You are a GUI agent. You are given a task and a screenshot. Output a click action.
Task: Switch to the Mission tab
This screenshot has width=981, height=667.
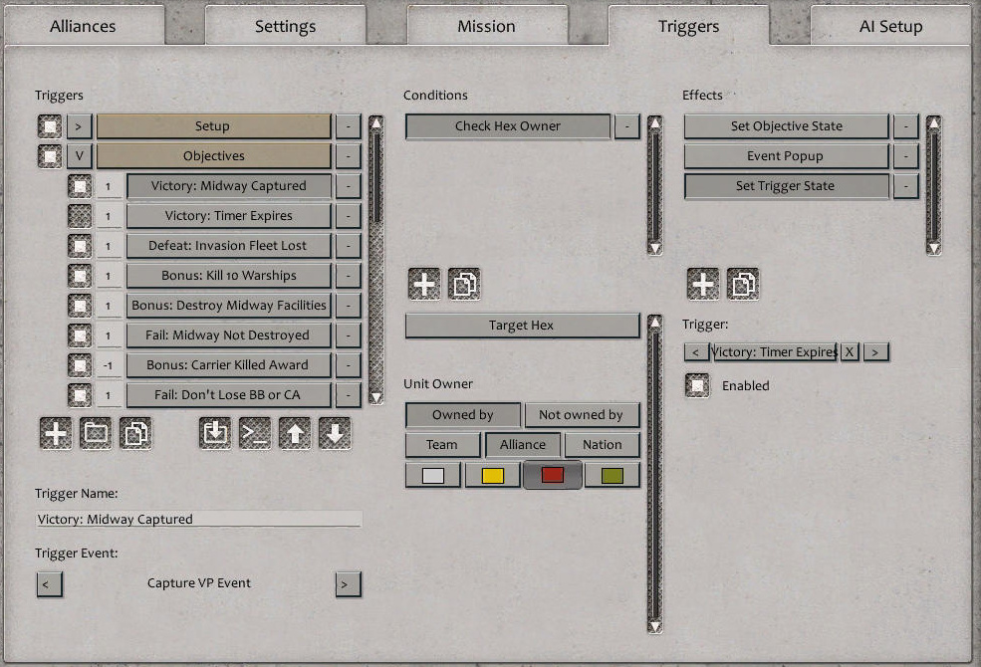click(x=487, y=26)
